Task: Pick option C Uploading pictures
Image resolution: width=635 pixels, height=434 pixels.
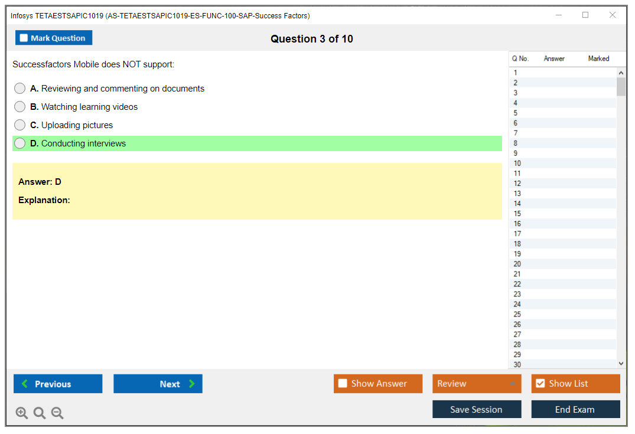Action: point(20,125)
